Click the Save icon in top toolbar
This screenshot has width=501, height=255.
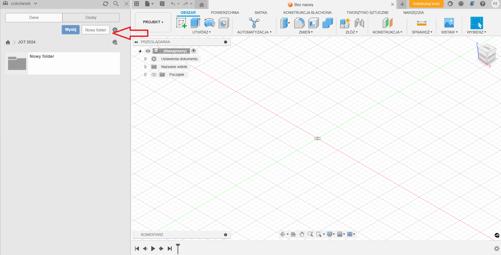(162, 4)
